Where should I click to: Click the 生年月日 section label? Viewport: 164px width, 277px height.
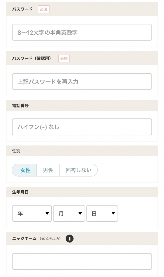pos(20,192)
